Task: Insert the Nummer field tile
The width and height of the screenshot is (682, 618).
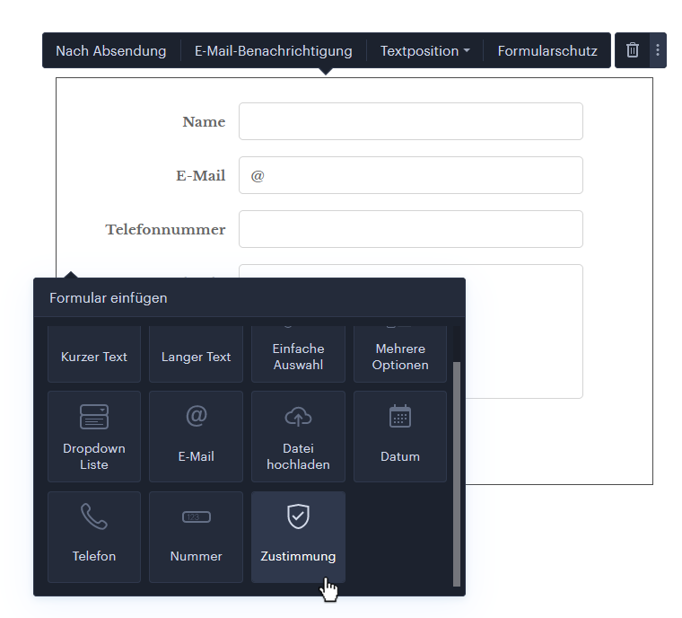Action: pos(197,537)
